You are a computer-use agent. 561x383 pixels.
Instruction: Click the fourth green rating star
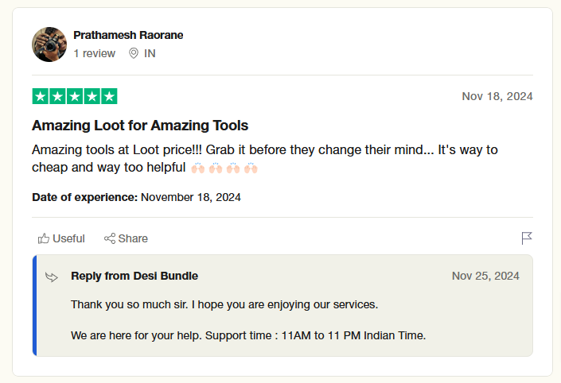pos(92,97)
